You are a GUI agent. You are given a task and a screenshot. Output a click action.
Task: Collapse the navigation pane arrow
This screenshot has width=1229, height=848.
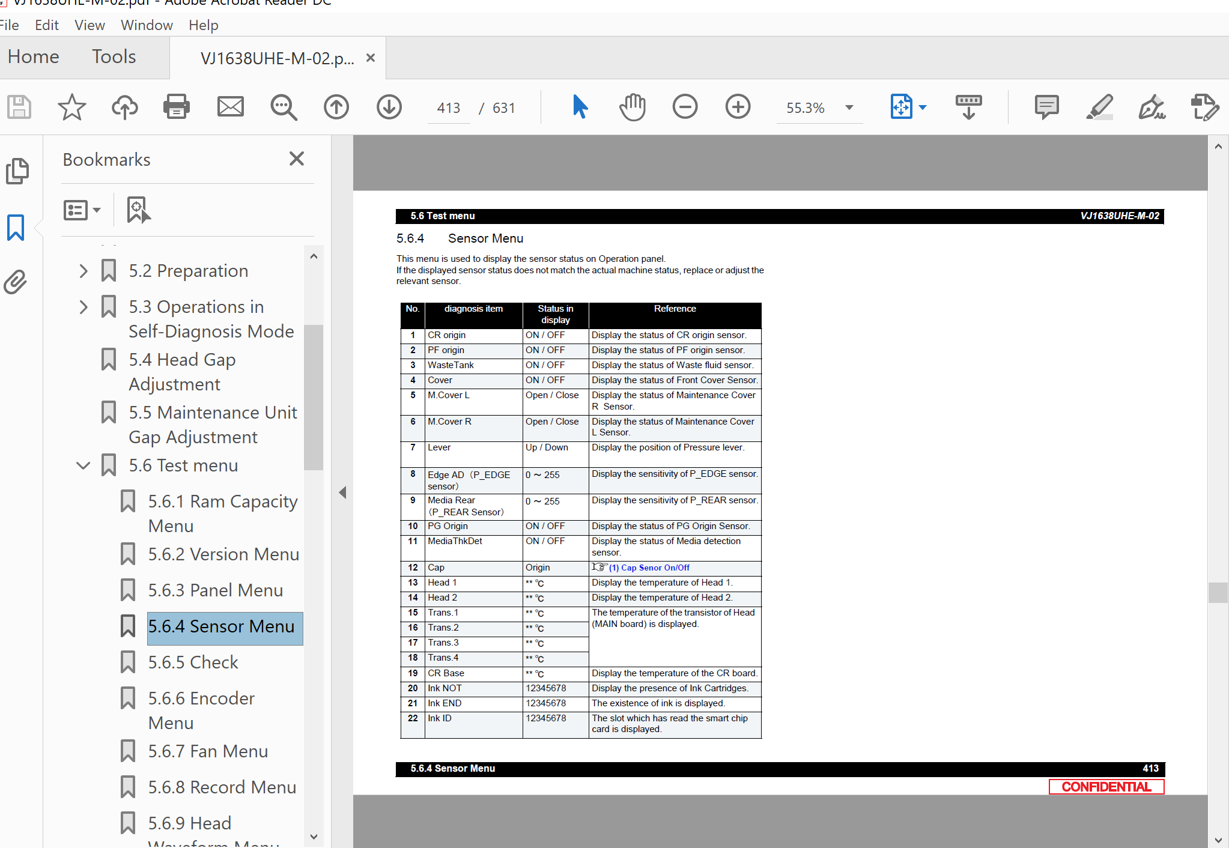click(x=342, y=492)
